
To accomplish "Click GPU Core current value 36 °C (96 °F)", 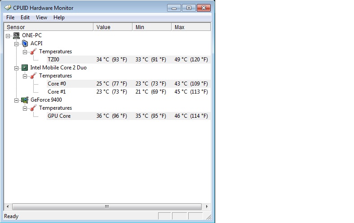I will point(111,116).
